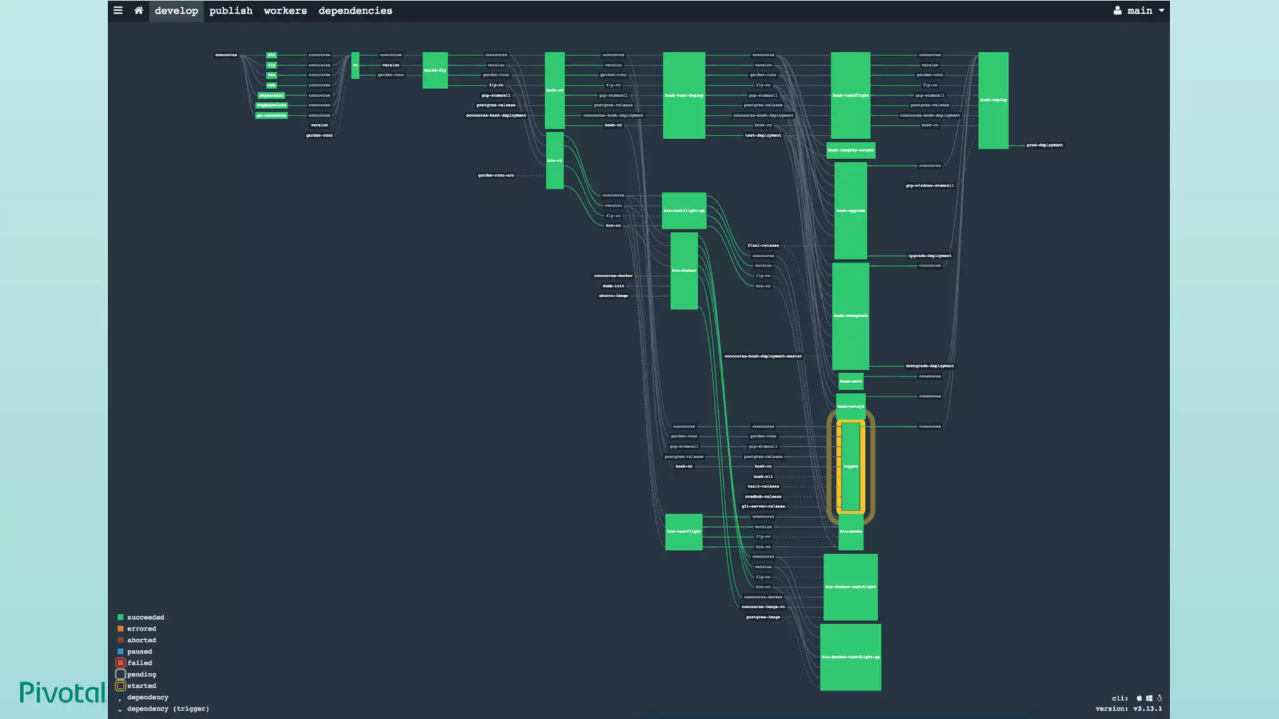Click the gcp-windows-stemcell resource node
Screen dimensions: 1279x719
[x=929, y=185]
